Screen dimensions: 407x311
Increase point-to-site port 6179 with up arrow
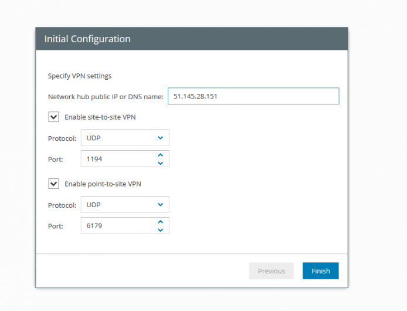[x=161, y=222]
